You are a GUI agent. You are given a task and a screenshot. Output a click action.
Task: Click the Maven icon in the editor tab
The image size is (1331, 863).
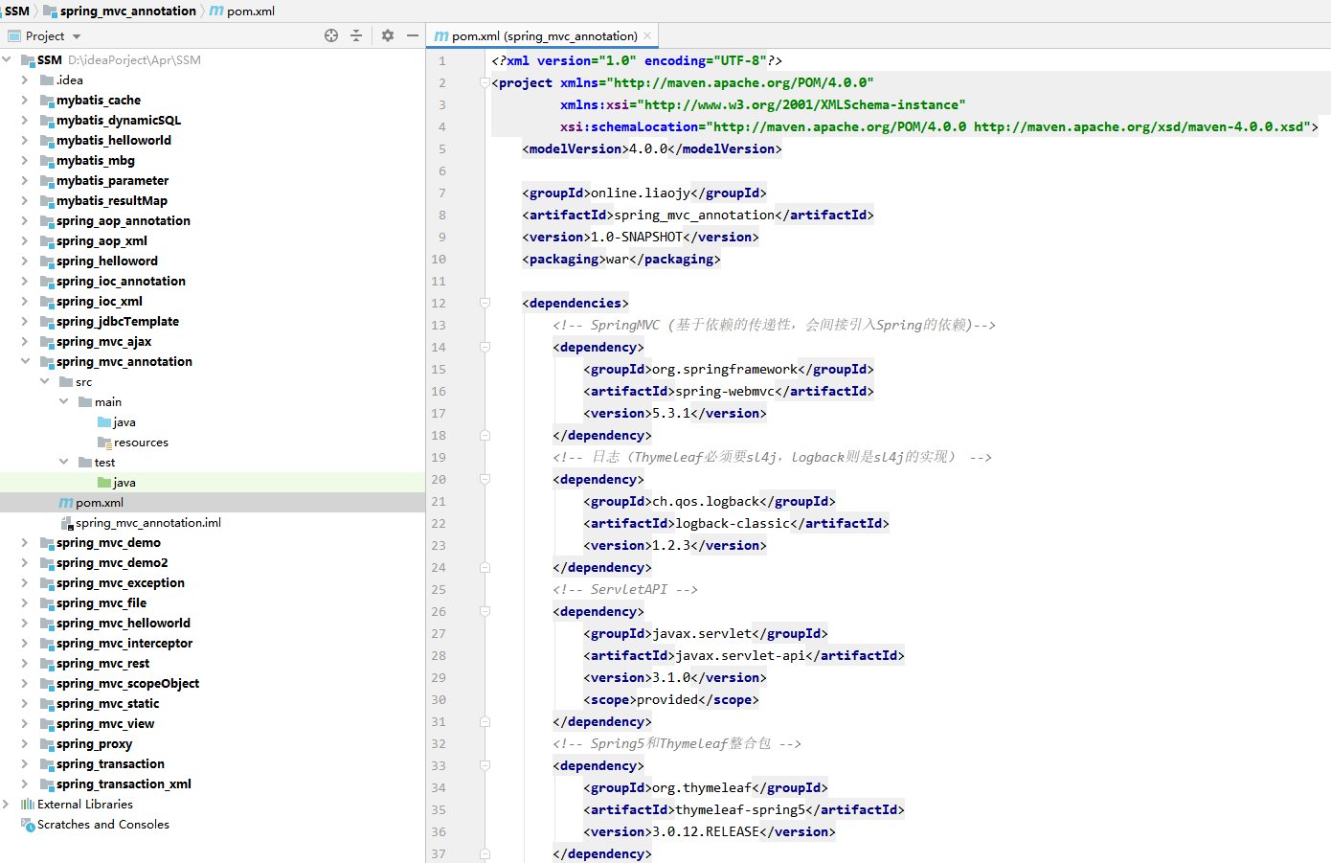pos(441,36)
